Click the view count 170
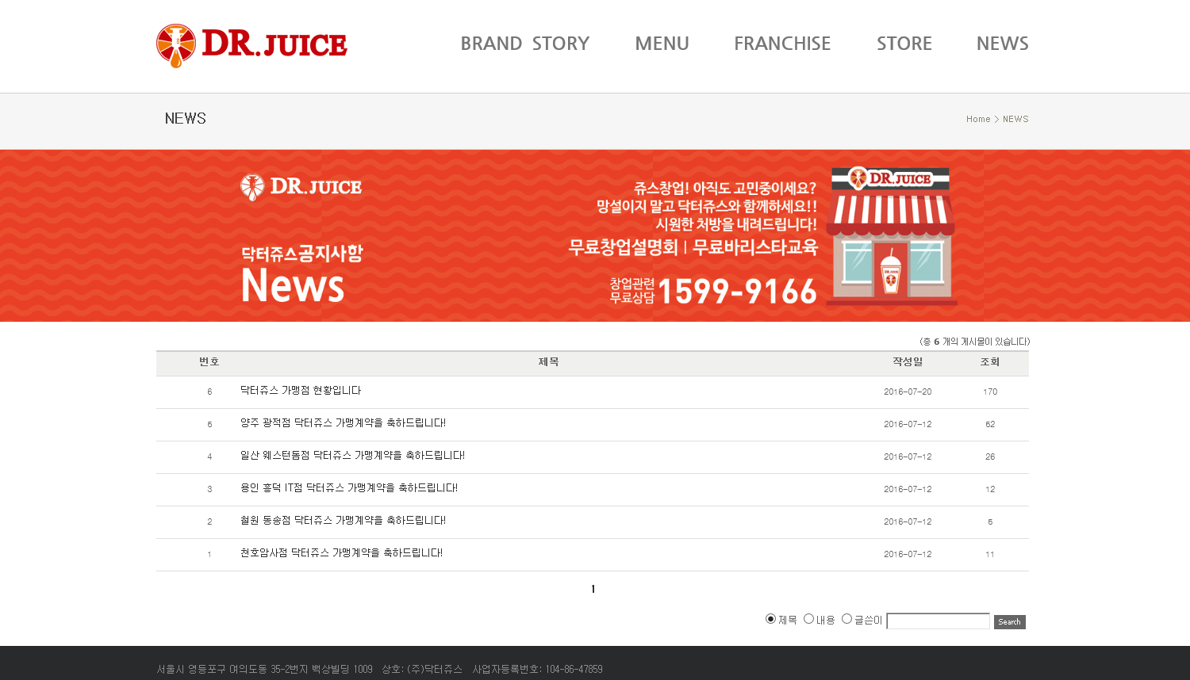Screen dimensions: 1190x680 pos(990,392)
